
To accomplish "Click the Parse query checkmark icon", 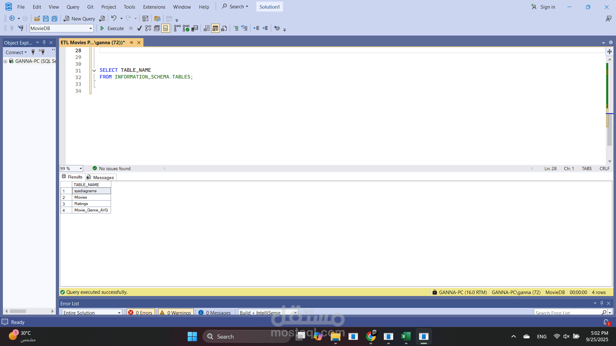I will point(139,28).
